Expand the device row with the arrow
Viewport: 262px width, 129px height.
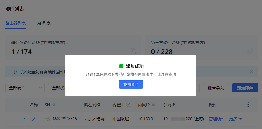pos(24,119)
